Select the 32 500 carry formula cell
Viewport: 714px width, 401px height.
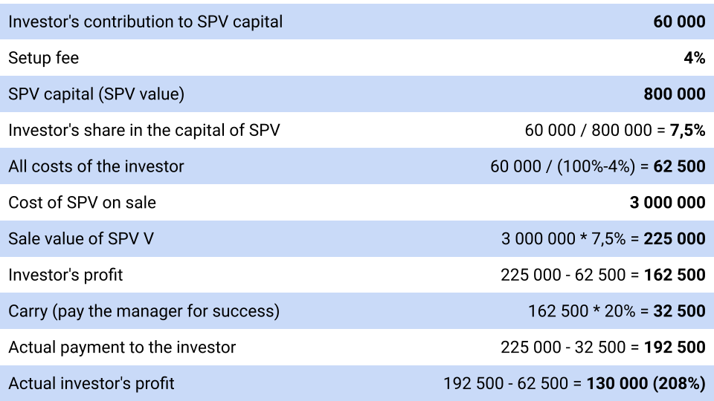click(617, 311)
